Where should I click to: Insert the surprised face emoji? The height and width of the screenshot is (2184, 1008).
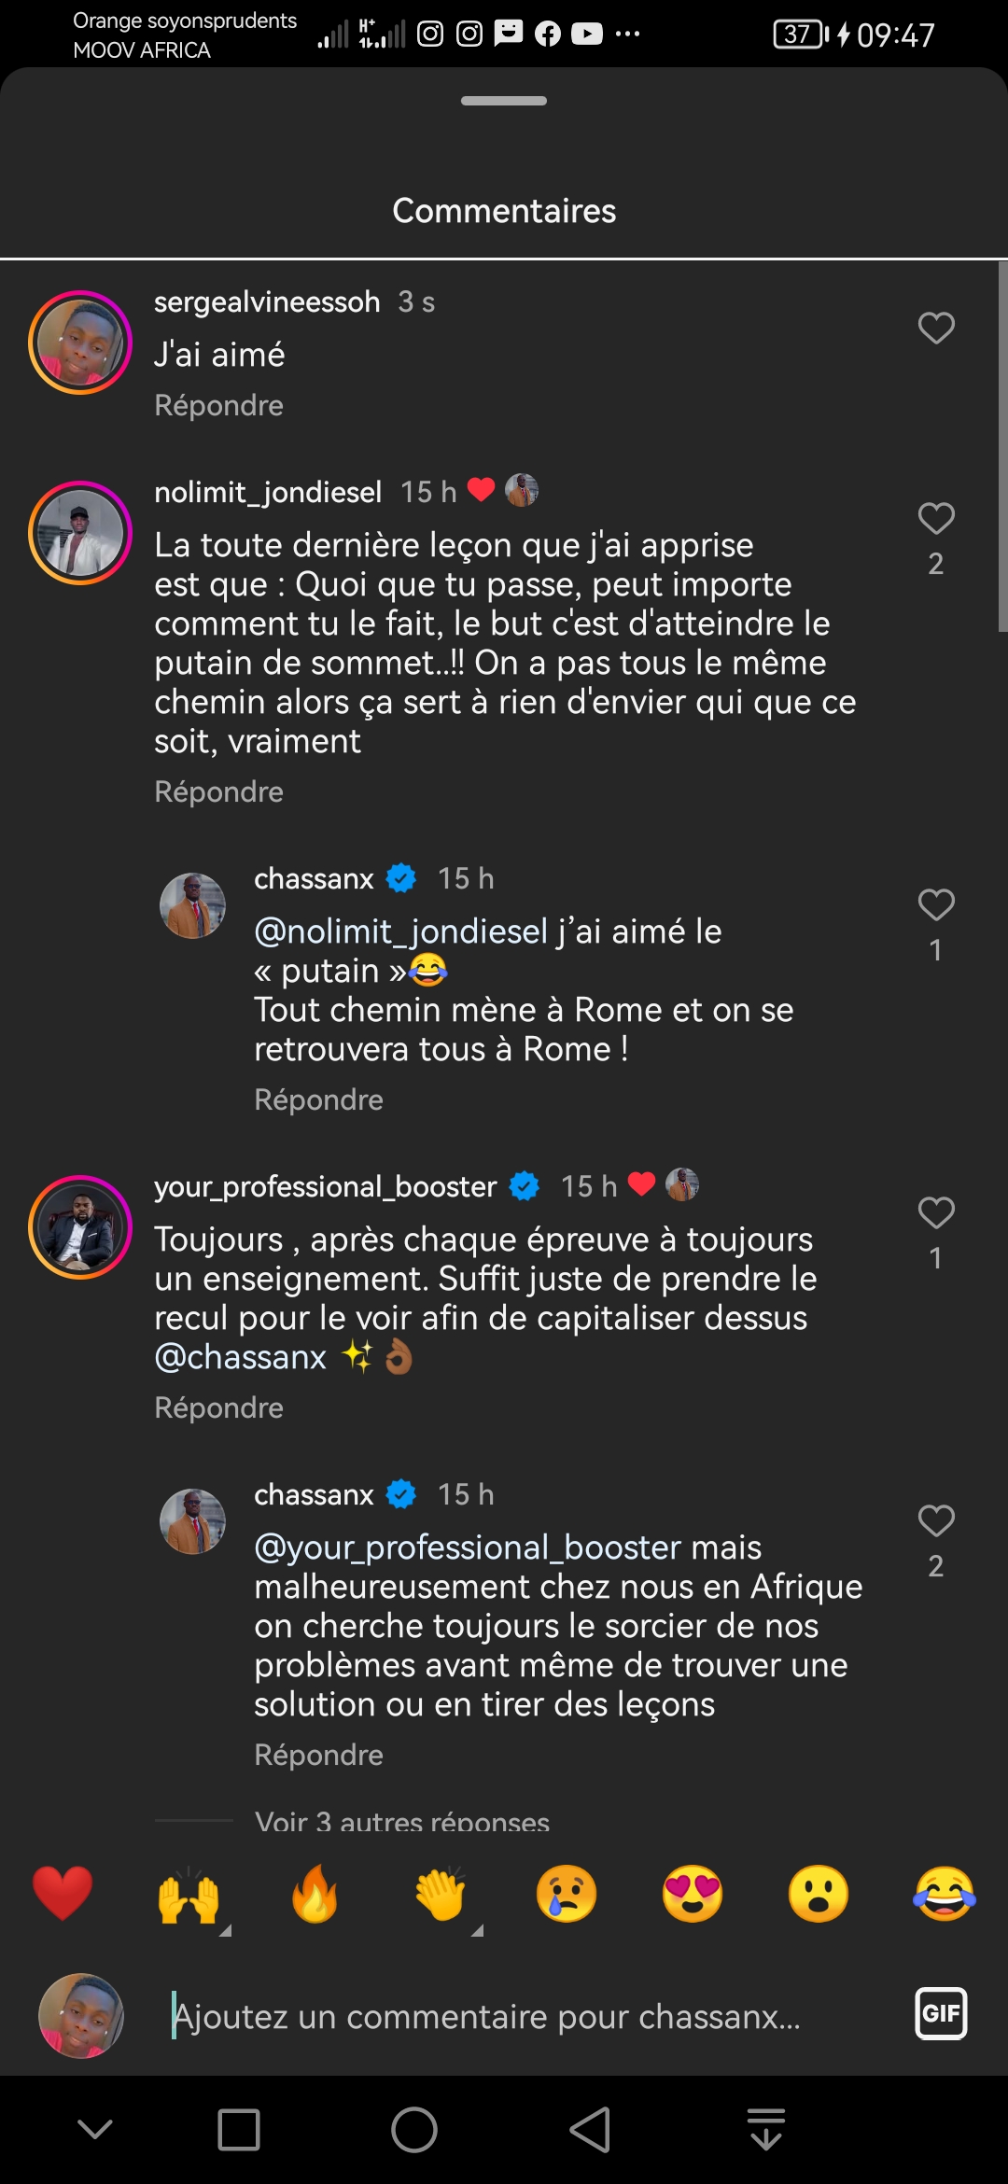pyautogui.click(x=819, y=1895)
